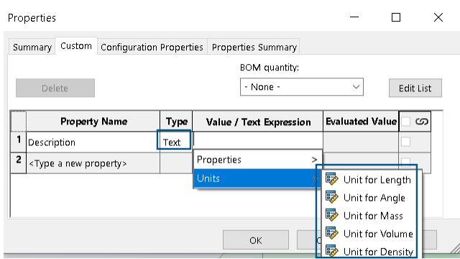The height and width of the screenshot is (259, 460).
Task: Choose the Unit for Angle icon
Action: (332, 197)
